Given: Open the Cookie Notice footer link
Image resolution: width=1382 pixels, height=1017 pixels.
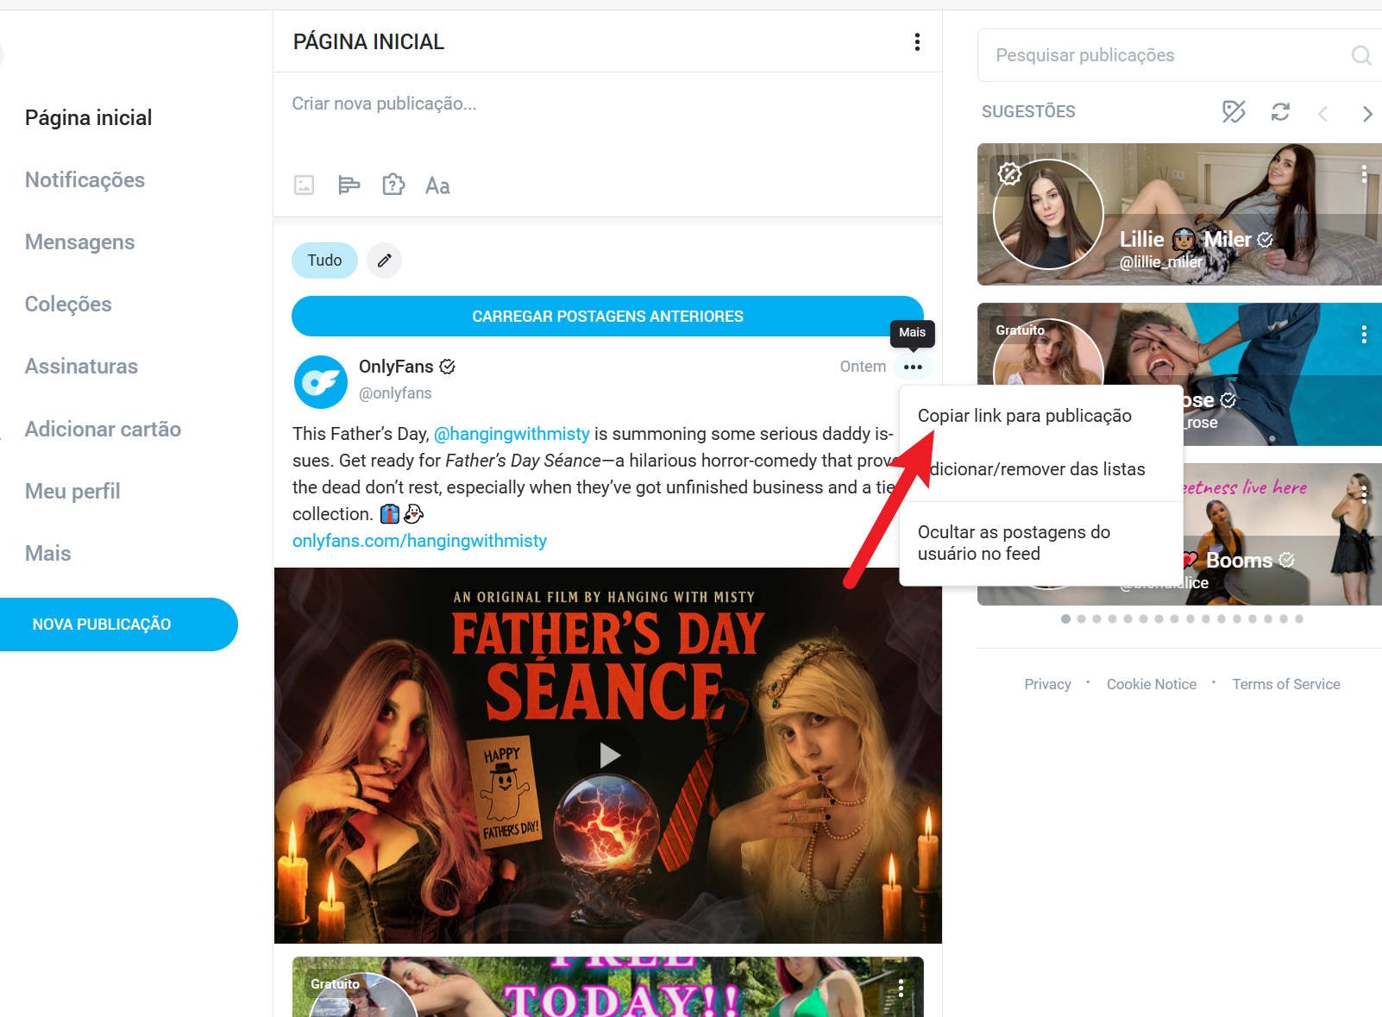Looking at the screenshot, I should click(x=1152, y=684).
